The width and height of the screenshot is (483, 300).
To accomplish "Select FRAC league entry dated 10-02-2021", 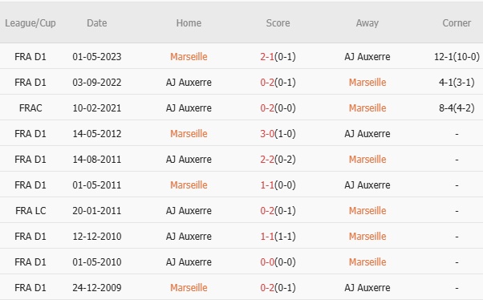I will tap(30, 108).
